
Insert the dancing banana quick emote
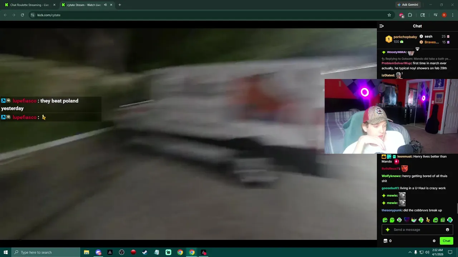(428, 220)
